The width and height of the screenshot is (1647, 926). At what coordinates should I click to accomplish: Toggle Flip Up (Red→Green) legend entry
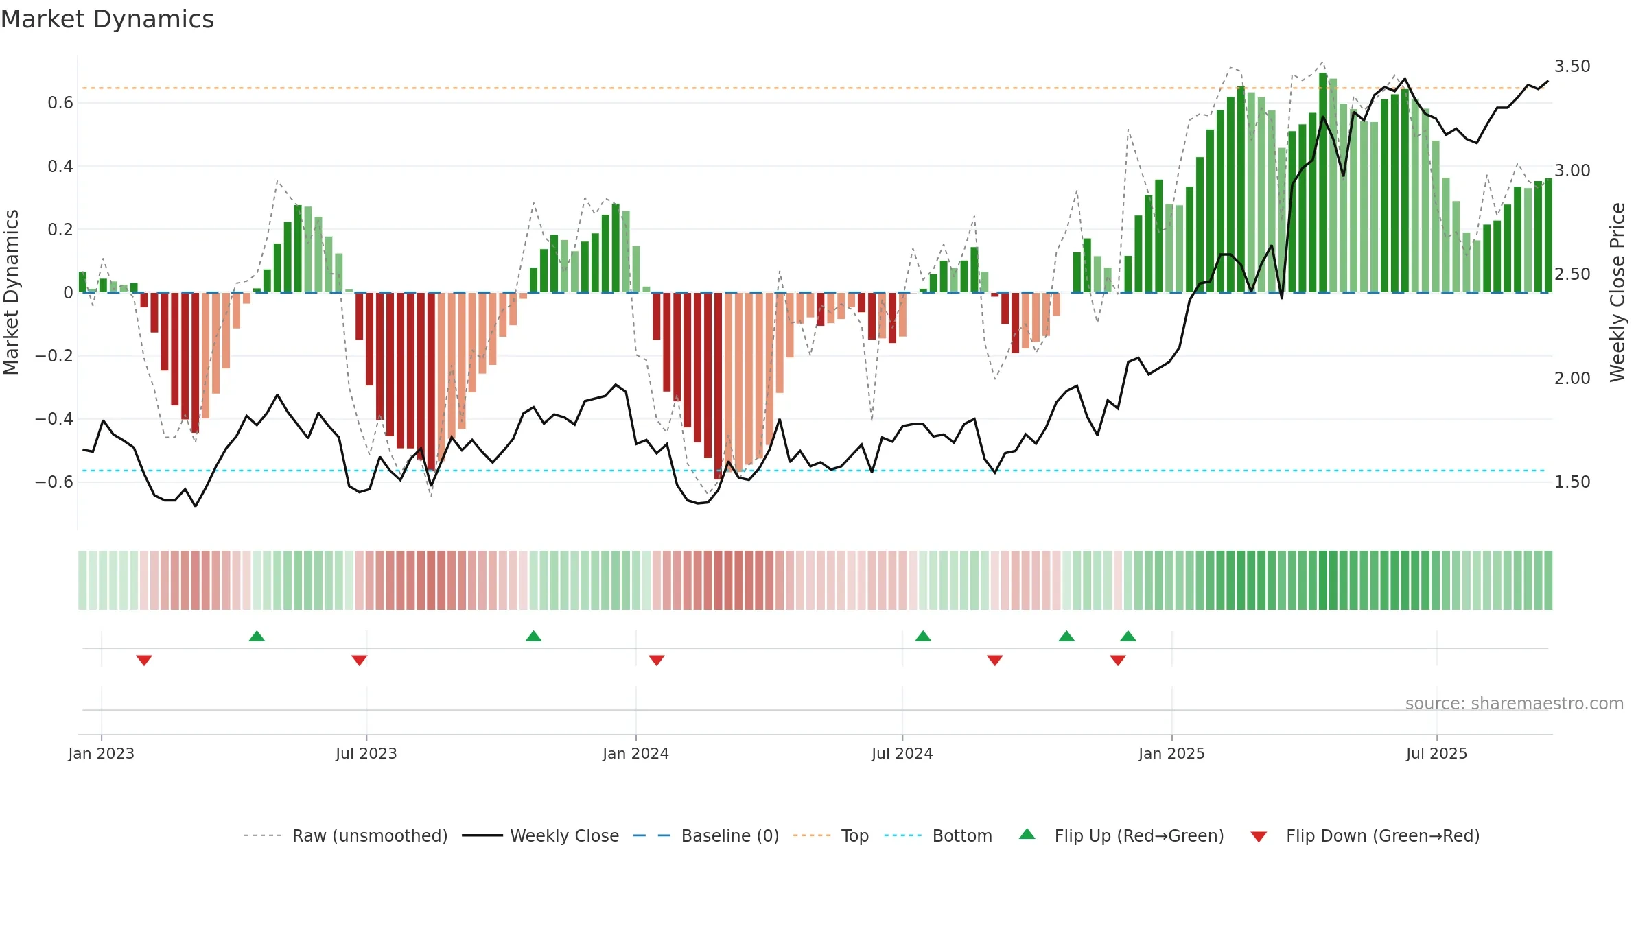pyautogui.click(x=1122, y=835)
